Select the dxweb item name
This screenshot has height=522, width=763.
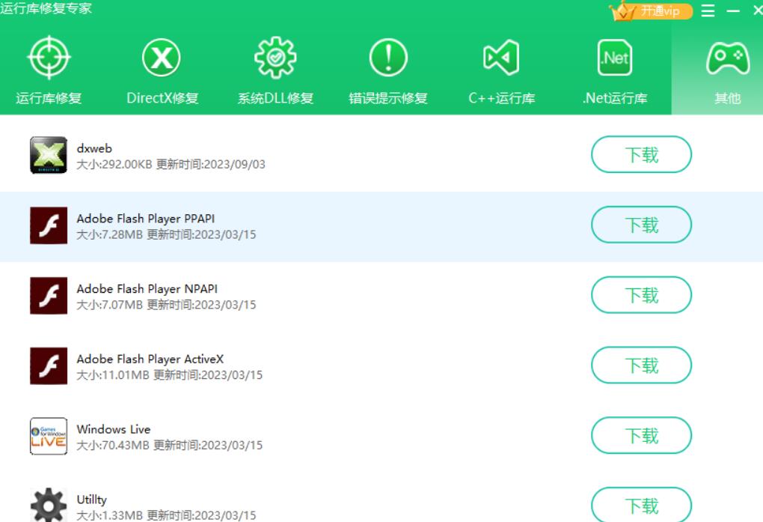pos(94,148)
